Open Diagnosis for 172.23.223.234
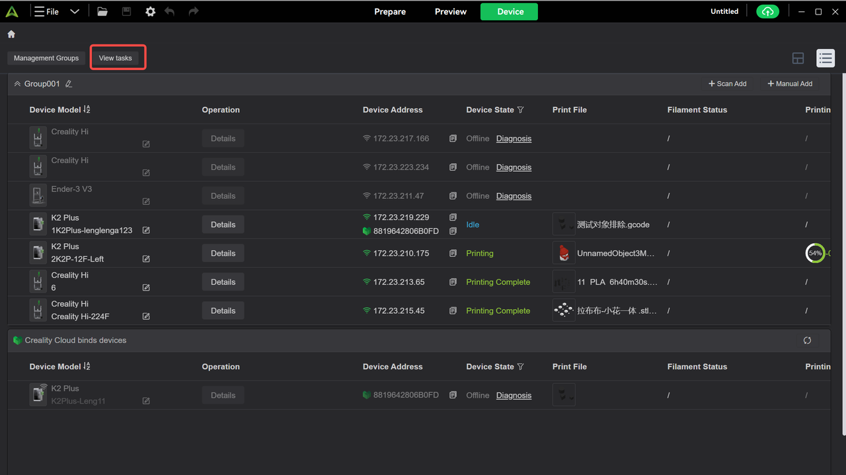 (x=514, y=167)
